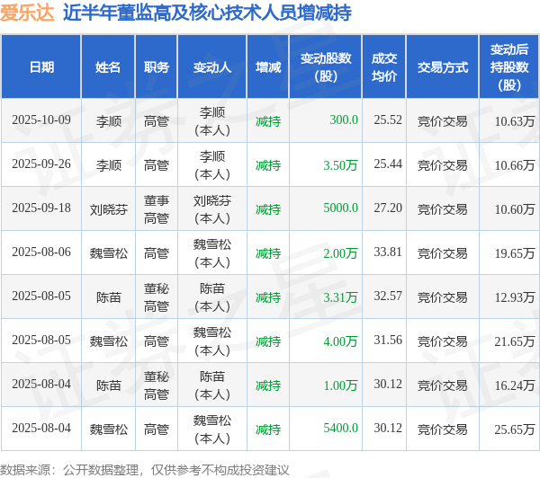The height and width of the screenshot is (478, 540).
Task: Click the 5000.0 shares value
Action: (x=340, y=208)
